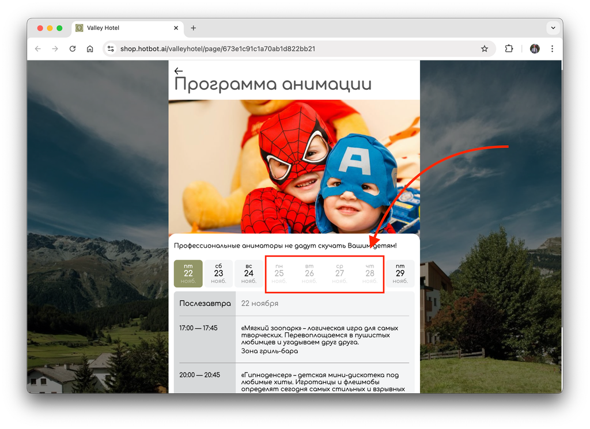Click the Valley Hotel tab favicon
This screenshot has width=590, height=429.
click(80, 28)
